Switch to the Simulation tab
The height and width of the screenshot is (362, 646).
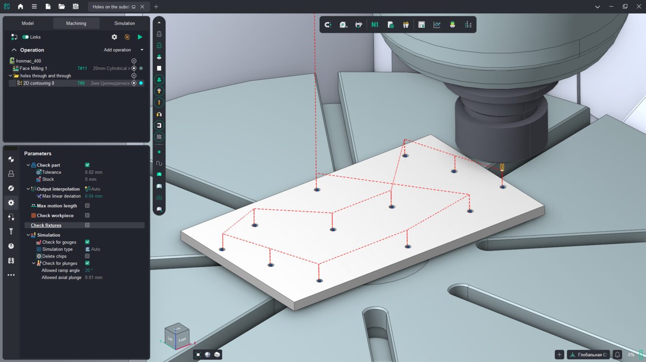[x=124, y=23]
